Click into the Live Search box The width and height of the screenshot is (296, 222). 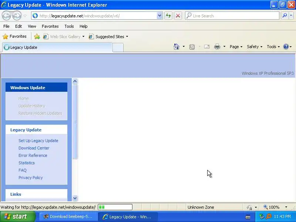(x=232, y=16)
